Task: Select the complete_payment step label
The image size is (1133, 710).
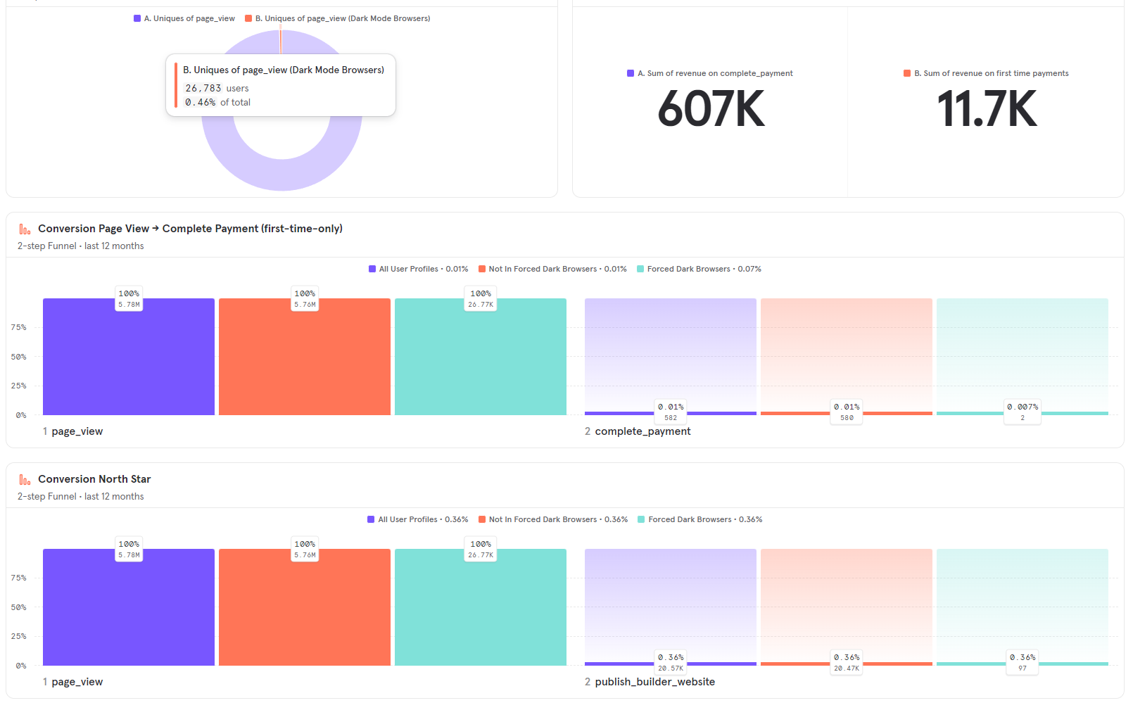Action: point(642,431)
